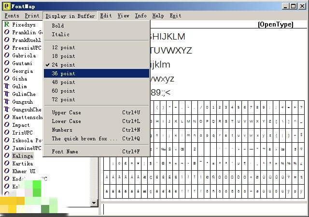Screen dimensions: 309x217
Task: Open the Print menu
Action: click(32, 16)
